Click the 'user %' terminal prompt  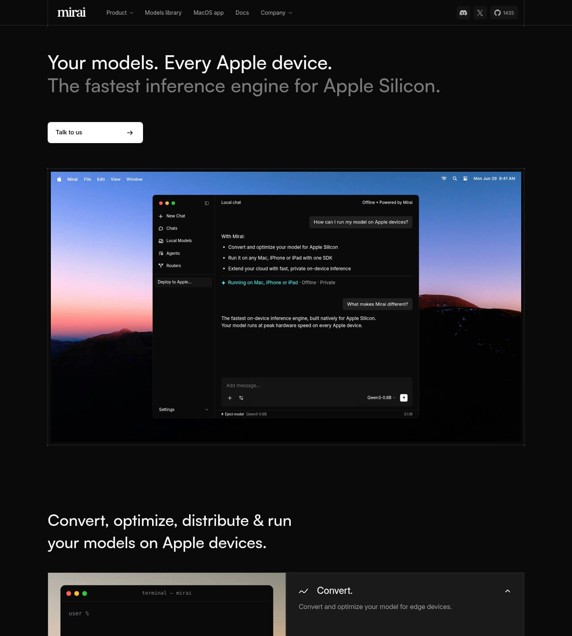tap(79, 613)
